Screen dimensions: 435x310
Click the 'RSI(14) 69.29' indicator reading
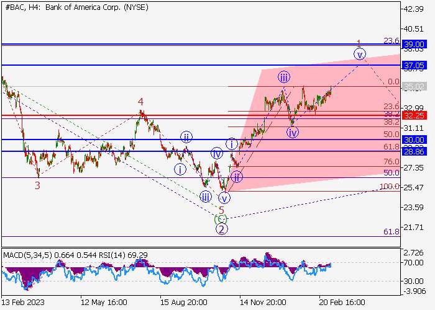click(x=123, y=255)
